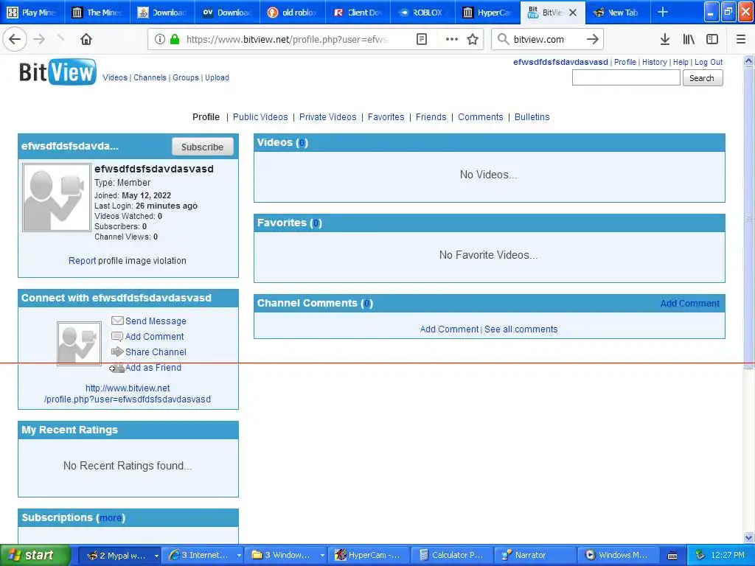
Task: Switch to the HyperCam browser tab
Action: pyautogui.click(x=488, y=12)
